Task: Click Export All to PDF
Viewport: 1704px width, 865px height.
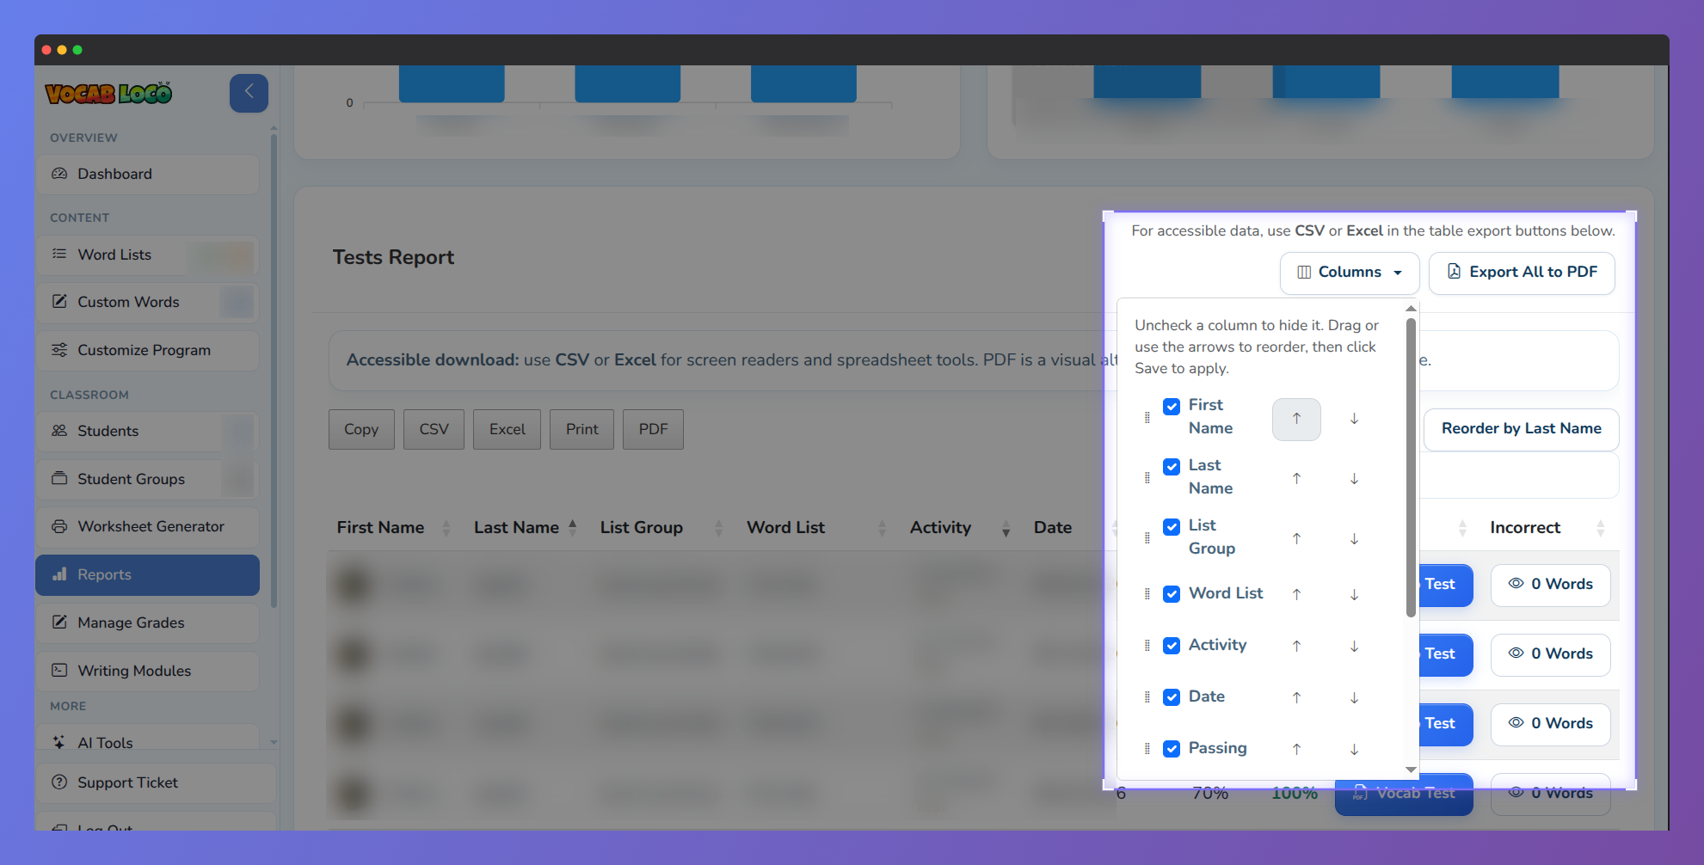Action: point(1521,273)
